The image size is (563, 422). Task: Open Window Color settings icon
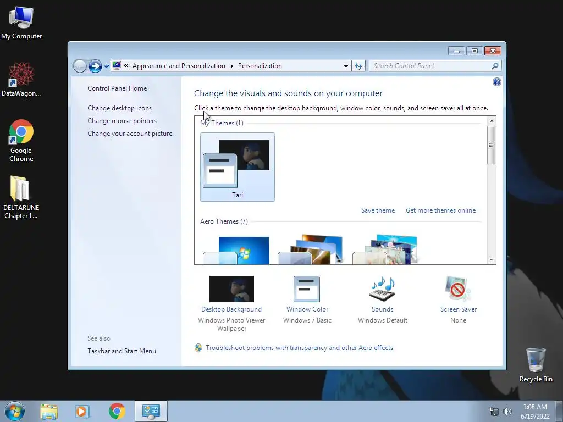point(307,289)
